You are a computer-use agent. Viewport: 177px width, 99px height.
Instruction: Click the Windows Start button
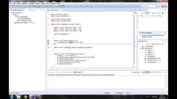pos(12,97)
